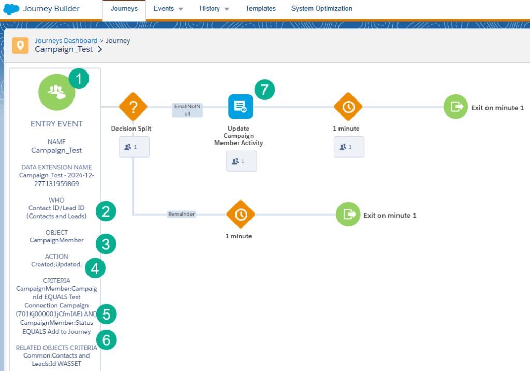Open the Events dropdown menu
530x371 pixels.
(168, 9)
